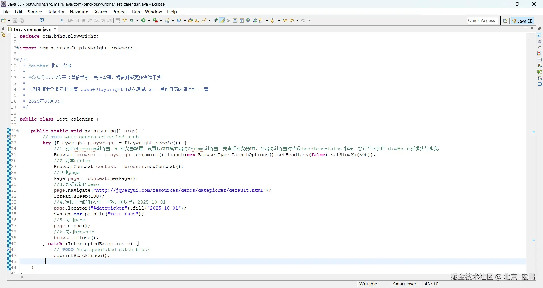This screenshot has width=543, height=288.
Task: Open the Outline view from right trim
Action: (540, 35)
